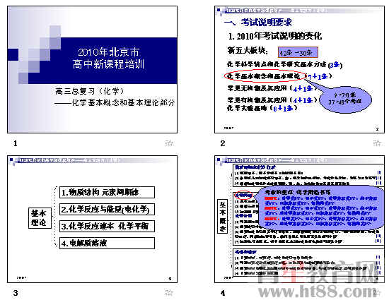Select the slide 1 title thumbnail
Viewport: 389px width, 300px height.
[92, 70]
